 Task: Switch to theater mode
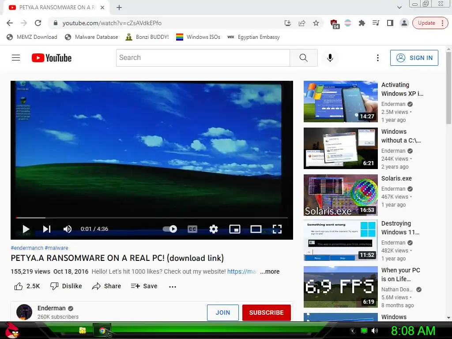coord(256,229)
